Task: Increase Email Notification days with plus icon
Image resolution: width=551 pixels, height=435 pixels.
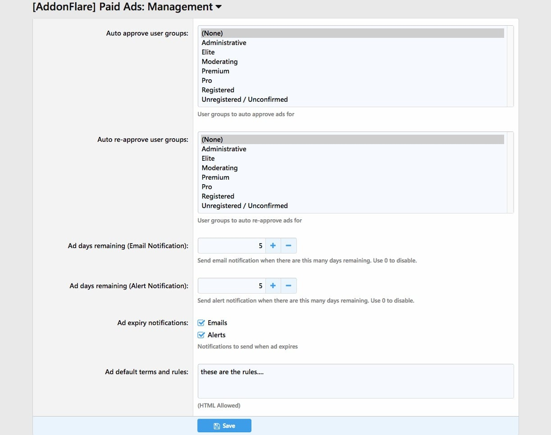Action: (273, 246)
